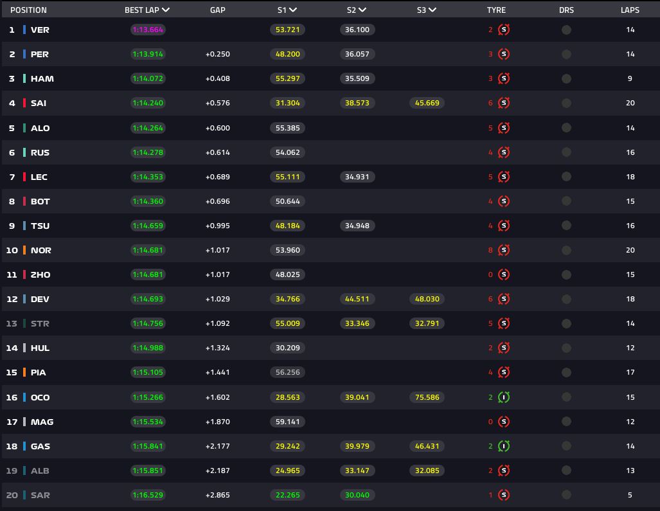Image resolution: width=660 pixels, height=511 pixels.
Task: Click the DRS indicator for LEC
Action: [566, 177]
